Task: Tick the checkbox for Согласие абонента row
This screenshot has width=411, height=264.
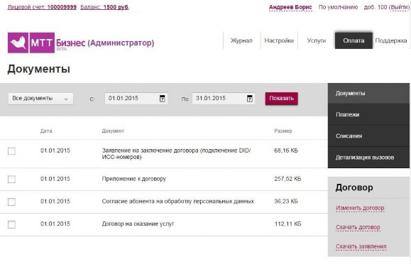Action: (x=11, y=202)
